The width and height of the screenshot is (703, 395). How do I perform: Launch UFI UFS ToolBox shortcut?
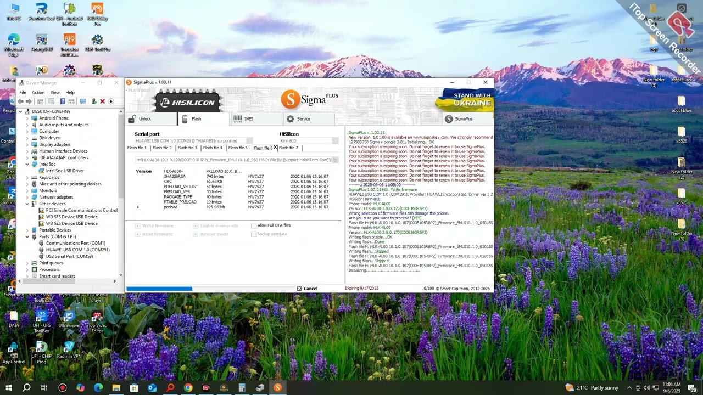(x=42, y=322)
